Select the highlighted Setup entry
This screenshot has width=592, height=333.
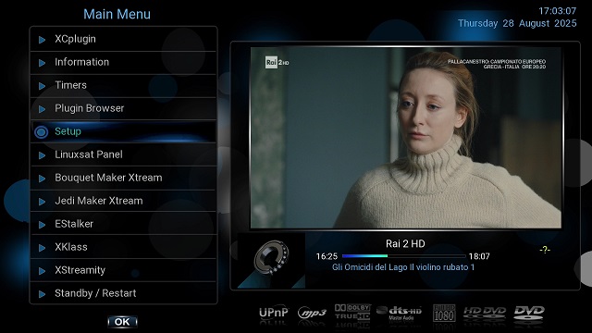click(123, 131)
